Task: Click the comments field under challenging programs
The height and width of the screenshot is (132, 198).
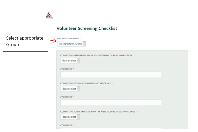Action: (x=111, y=103)
